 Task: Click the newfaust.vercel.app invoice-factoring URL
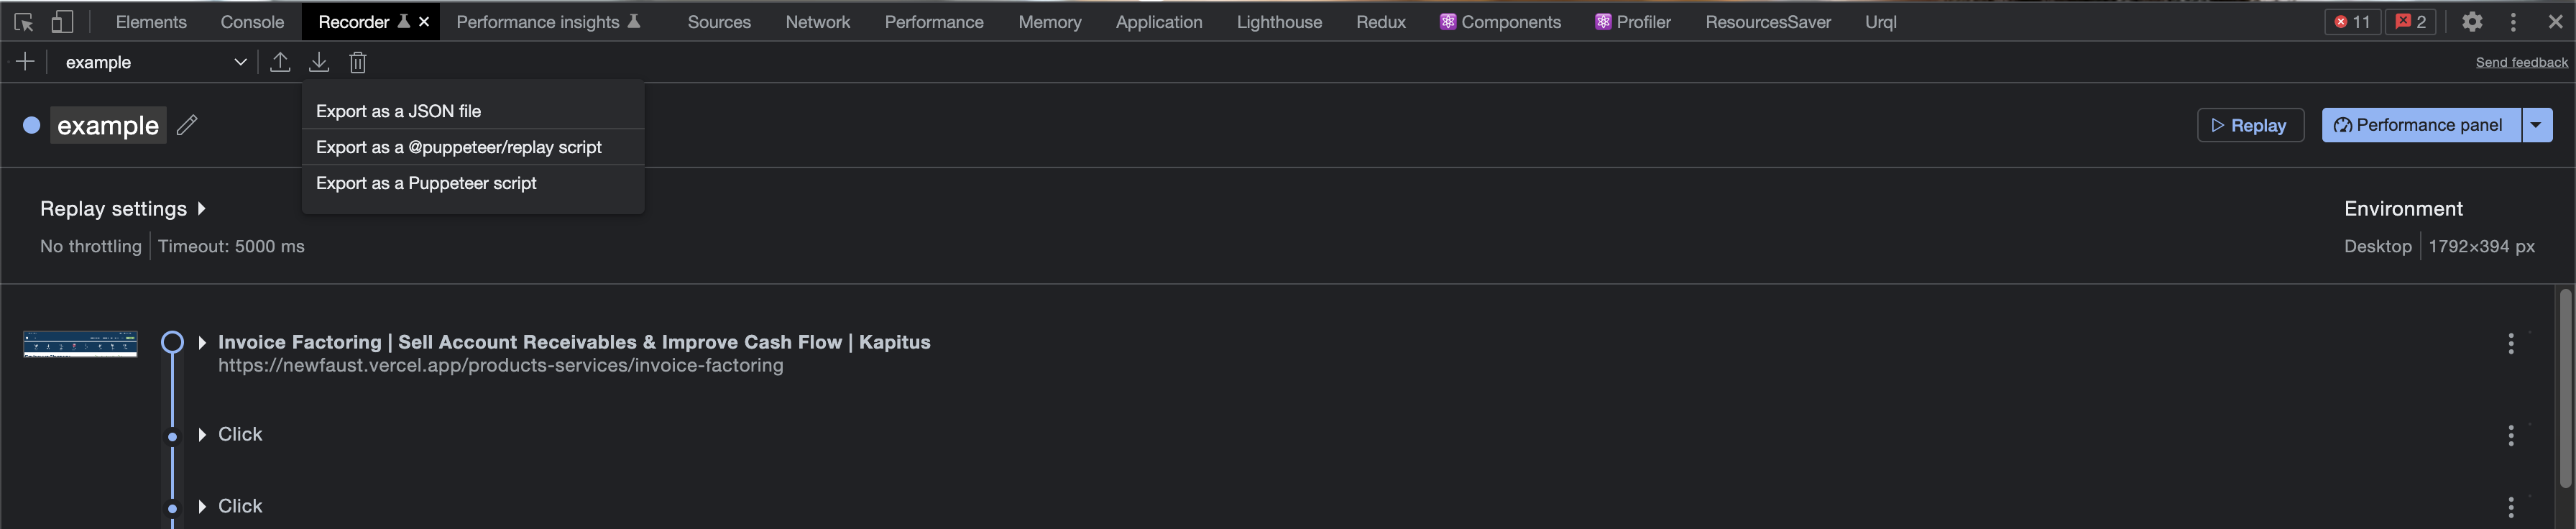(500, 366)
